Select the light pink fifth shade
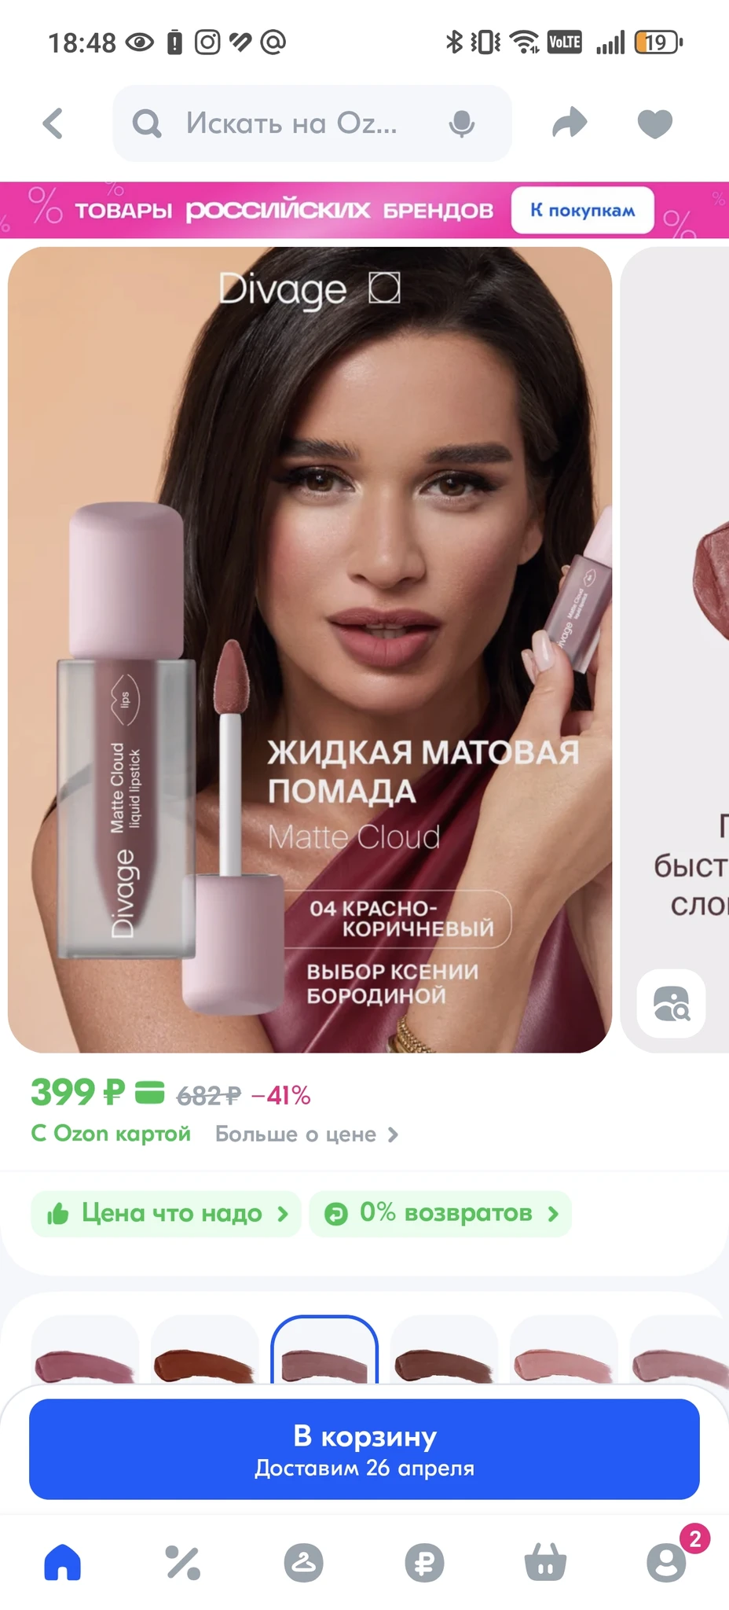This screenshot has height=1610, width=729. (563, 1349)
